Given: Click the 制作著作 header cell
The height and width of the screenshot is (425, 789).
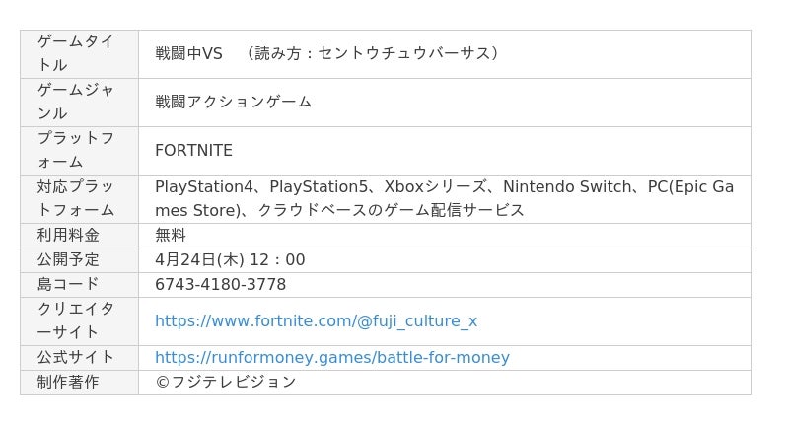Looking at the screenshot, I should tap(80, 383).
